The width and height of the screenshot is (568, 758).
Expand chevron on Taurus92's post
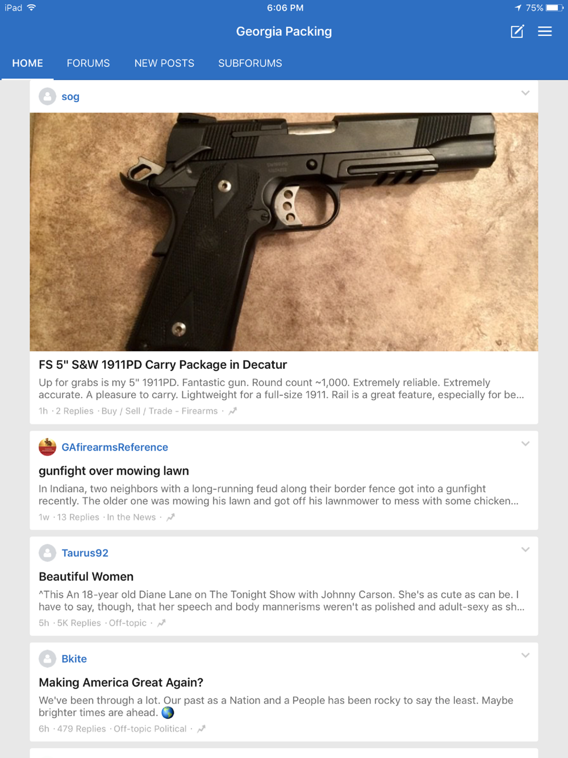pyautogui.click(x=525, y=549)
